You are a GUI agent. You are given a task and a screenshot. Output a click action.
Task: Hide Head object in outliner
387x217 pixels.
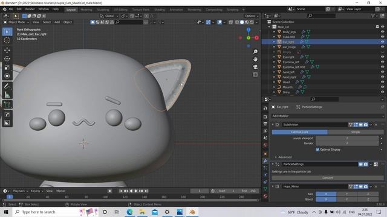(x=382, y=82)
